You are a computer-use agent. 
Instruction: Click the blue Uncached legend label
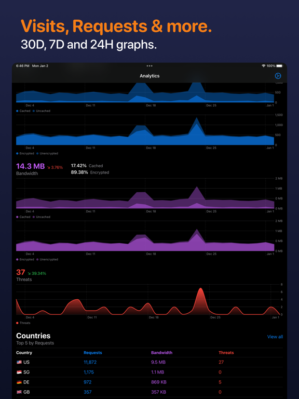43,111
